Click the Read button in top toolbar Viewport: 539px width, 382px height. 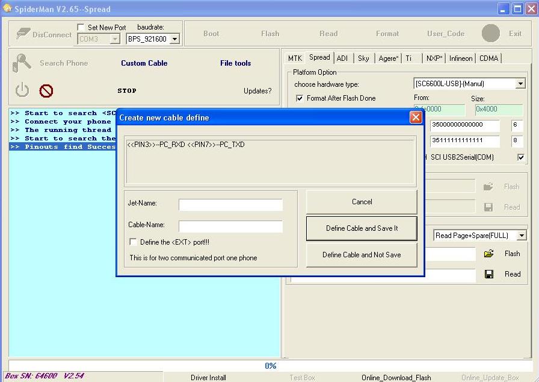tap(328, 33)
